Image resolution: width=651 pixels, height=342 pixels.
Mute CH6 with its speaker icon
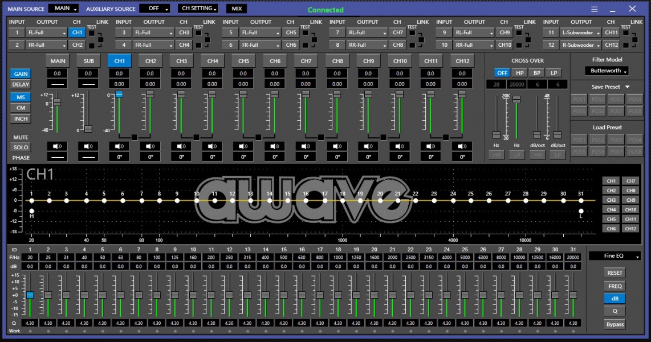(275, 146)
